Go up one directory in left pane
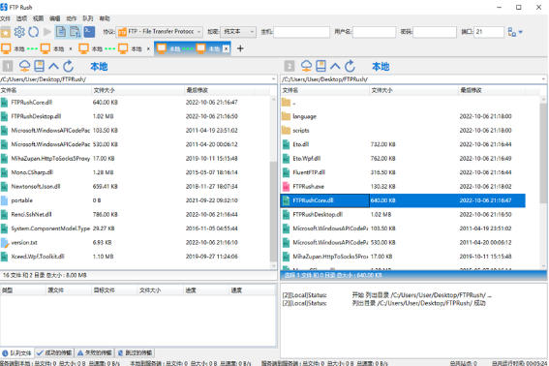Screen dimensions: 549x366 (53, 66)
